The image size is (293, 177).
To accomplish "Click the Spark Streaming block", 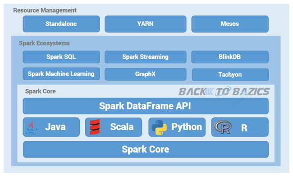I will [146, 57].
